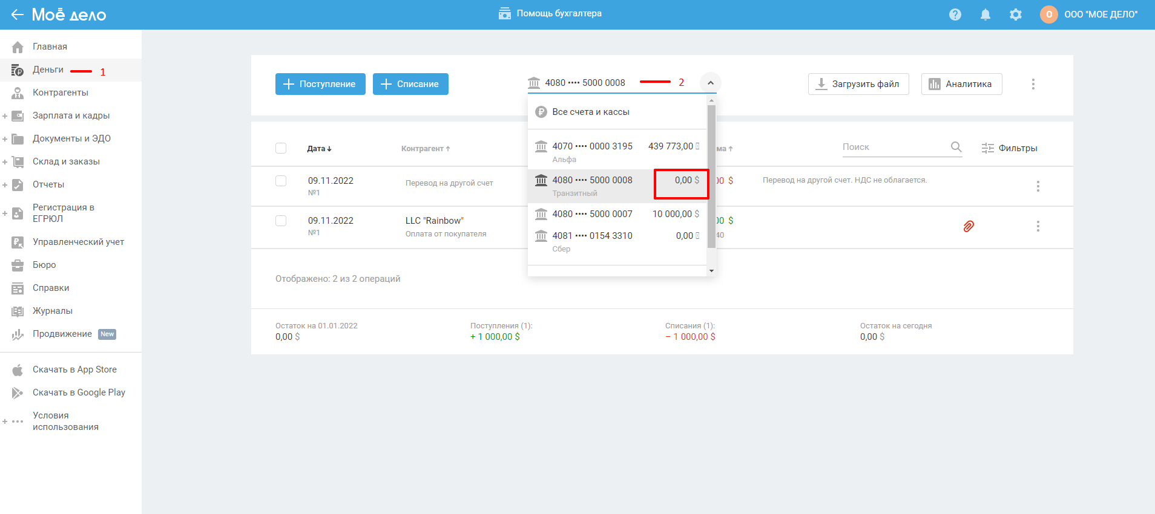Click the Google Play icon
Screen dimensions: 1155x514
pyautogui.click(x=18, y=393)
